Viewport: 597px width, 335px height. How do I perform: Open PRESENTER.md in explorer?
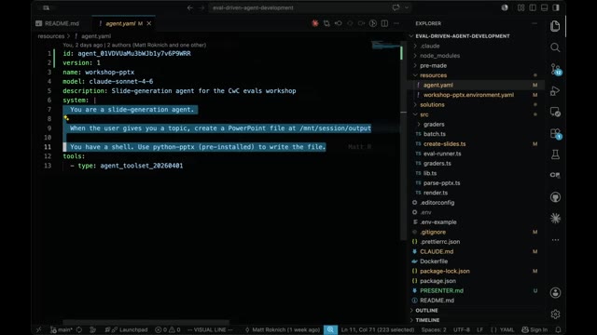pyautogui.click(x=441, y=290)
